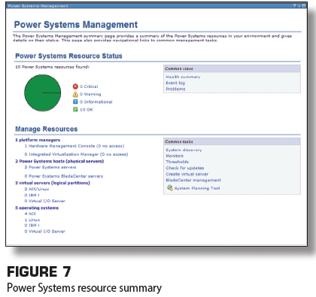Viewport: 316px width, 297px height.
Task: Click '10 Power Systems resources found' text
Action: pyautogui.click(x=52, y=67)
